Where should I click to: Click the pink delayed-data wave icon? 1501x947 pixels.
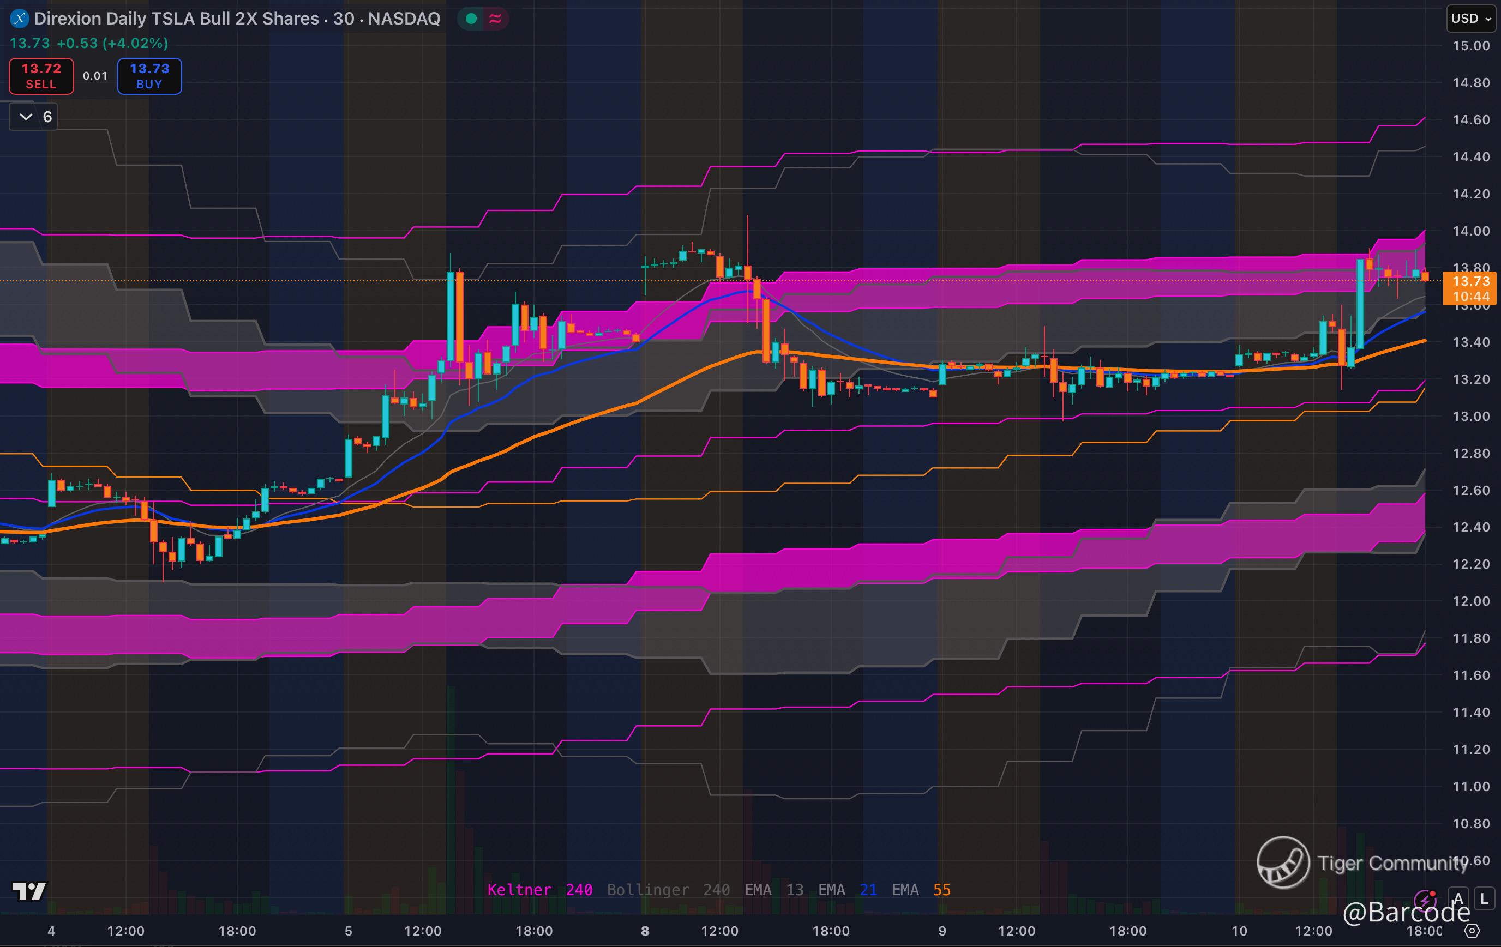[496, 19]
